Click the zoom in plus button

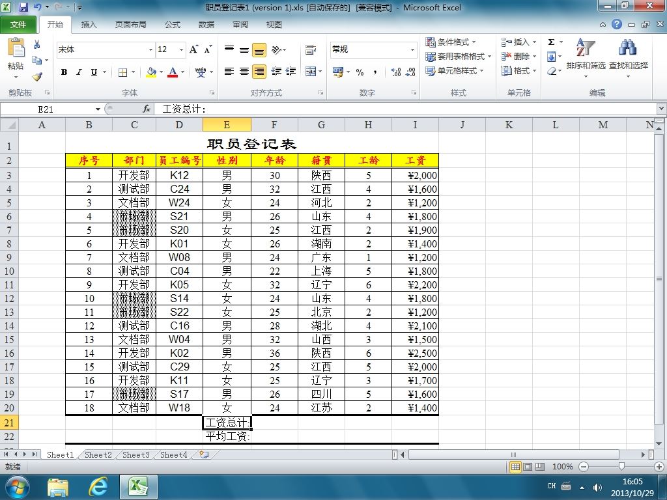click(x=659, y=467)
